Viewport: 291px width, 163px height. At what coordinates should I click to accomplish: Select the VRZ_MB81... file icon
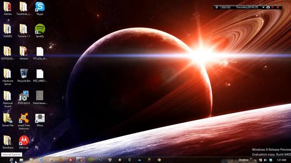(x=40, y=74)
